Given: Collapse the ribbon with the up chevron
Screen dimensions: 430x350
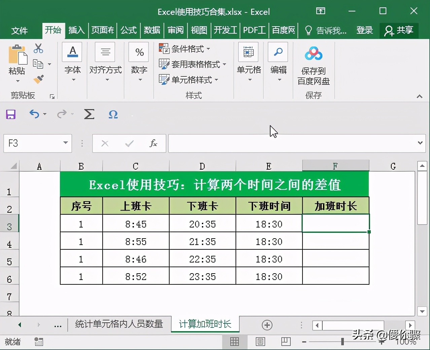Looking at the screenshot, I should (419, 97).
